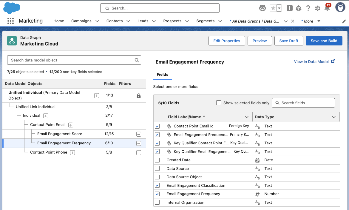Viewport: 349px width, 210px height.
Task: Remove Email Engagement Frequency with minus icon
Action: pos(139,143)
